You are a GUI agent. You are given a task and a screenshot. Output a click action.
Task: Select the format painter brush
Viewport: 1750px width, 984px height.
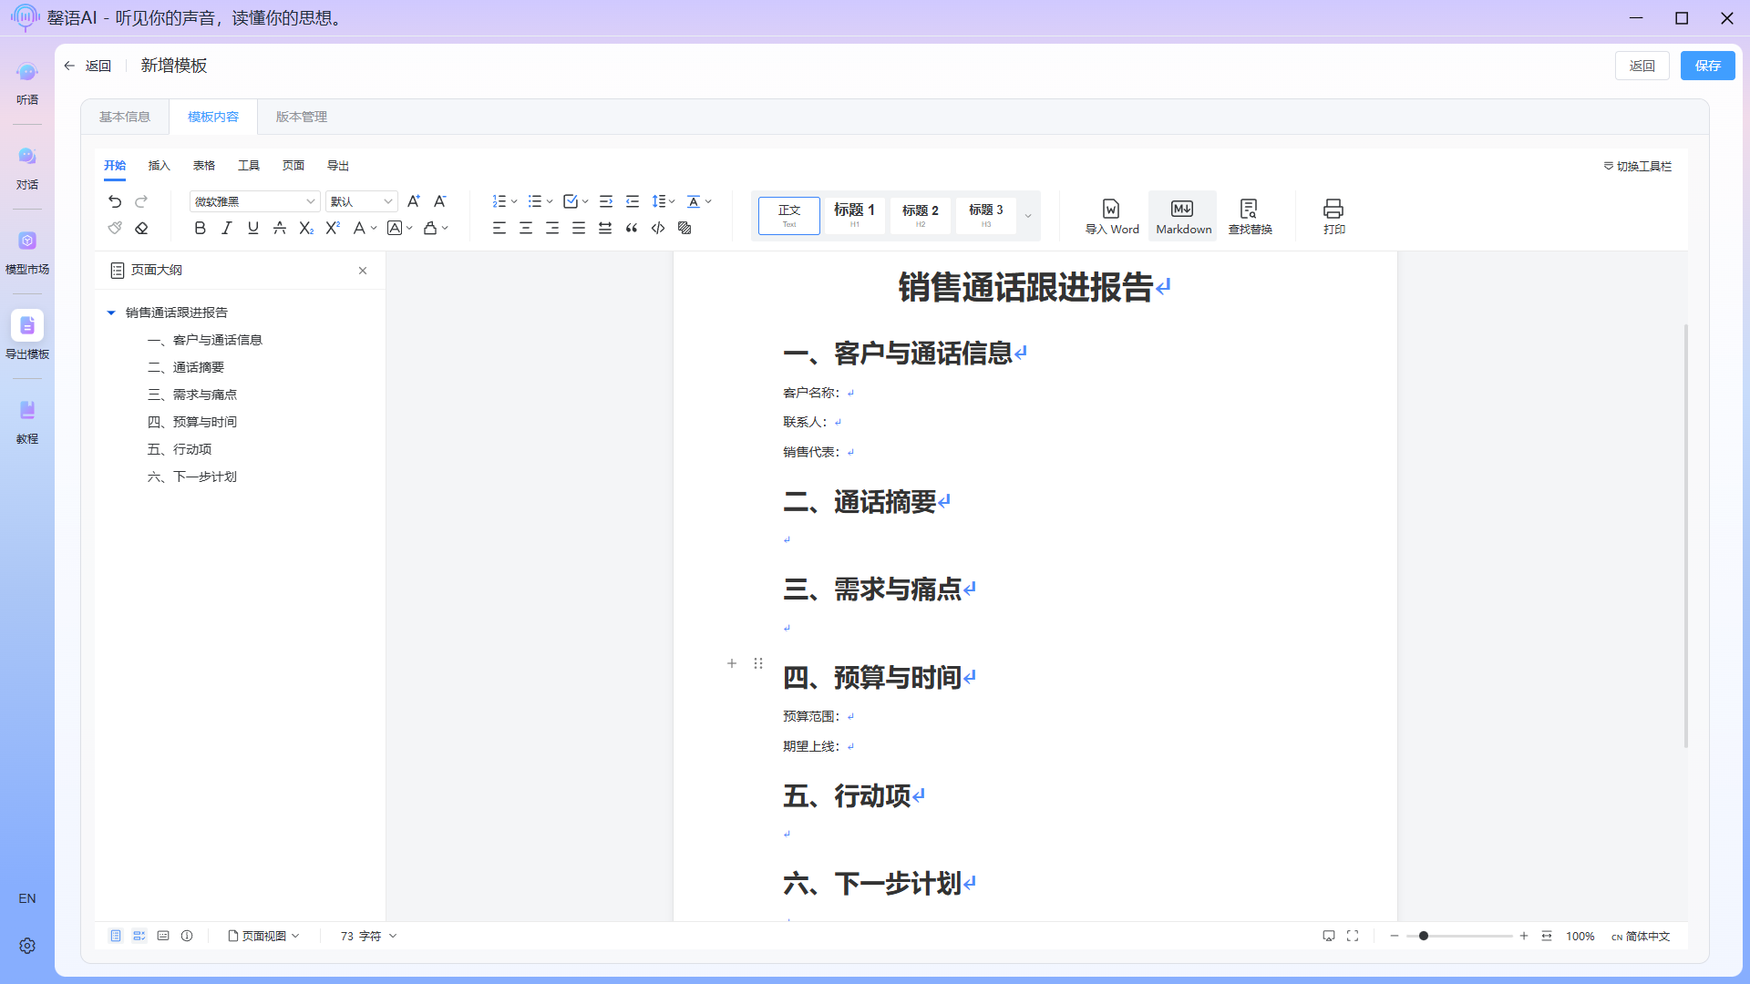coord(115,228)
